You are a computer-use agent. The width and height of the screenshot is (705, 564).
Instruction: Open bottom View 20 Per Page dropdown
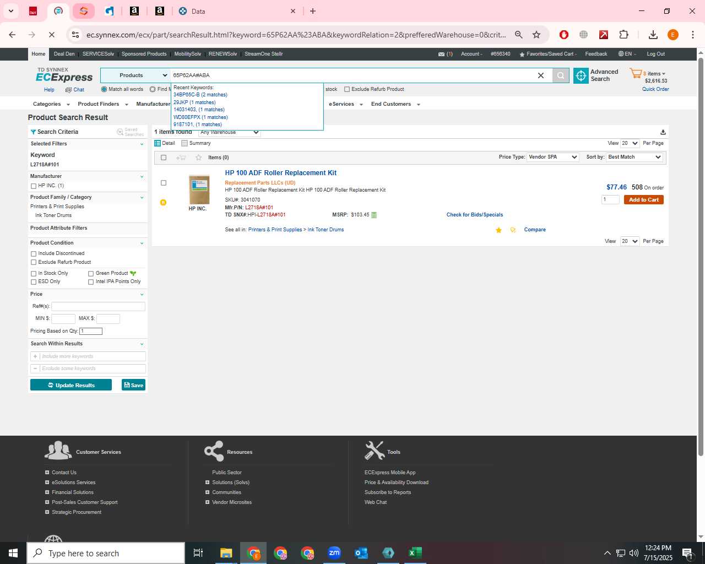pos(630,241)
